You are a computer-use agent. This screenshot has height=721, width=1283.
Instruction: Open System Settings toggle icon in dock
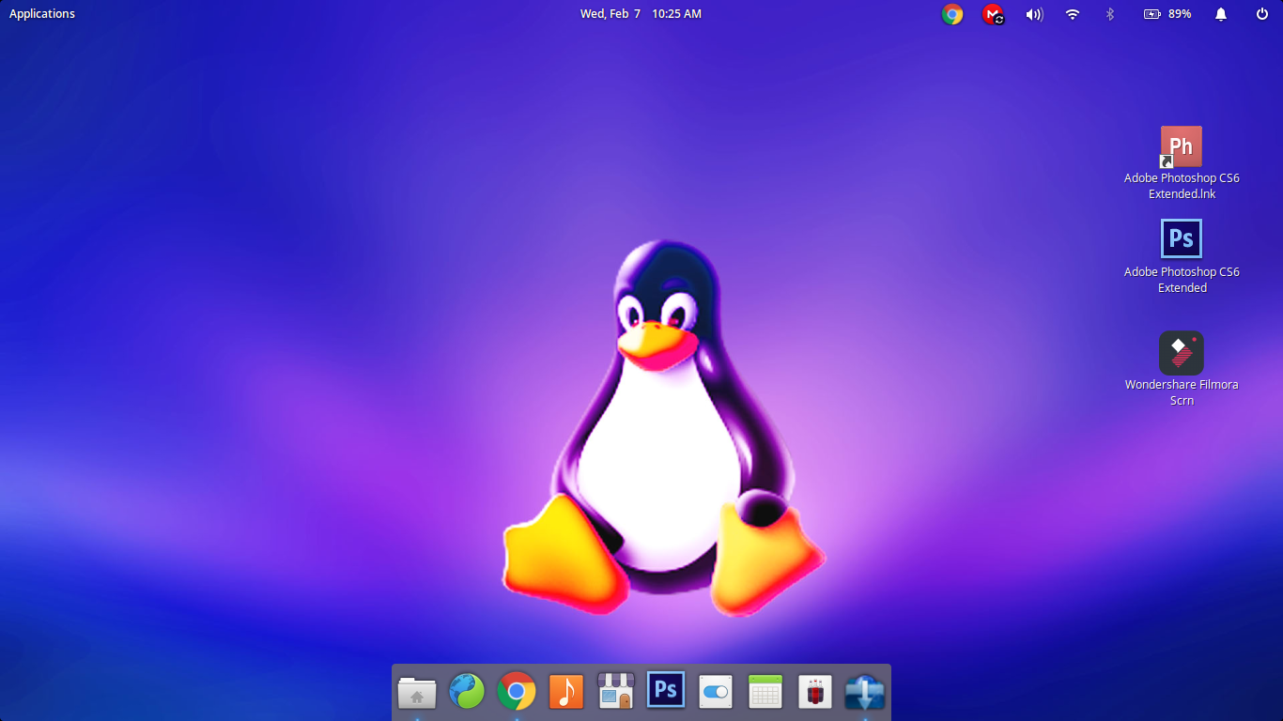click(716, 692)
